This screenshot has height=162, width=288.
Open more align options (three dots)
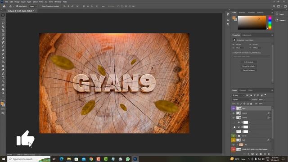coord(103,6)
